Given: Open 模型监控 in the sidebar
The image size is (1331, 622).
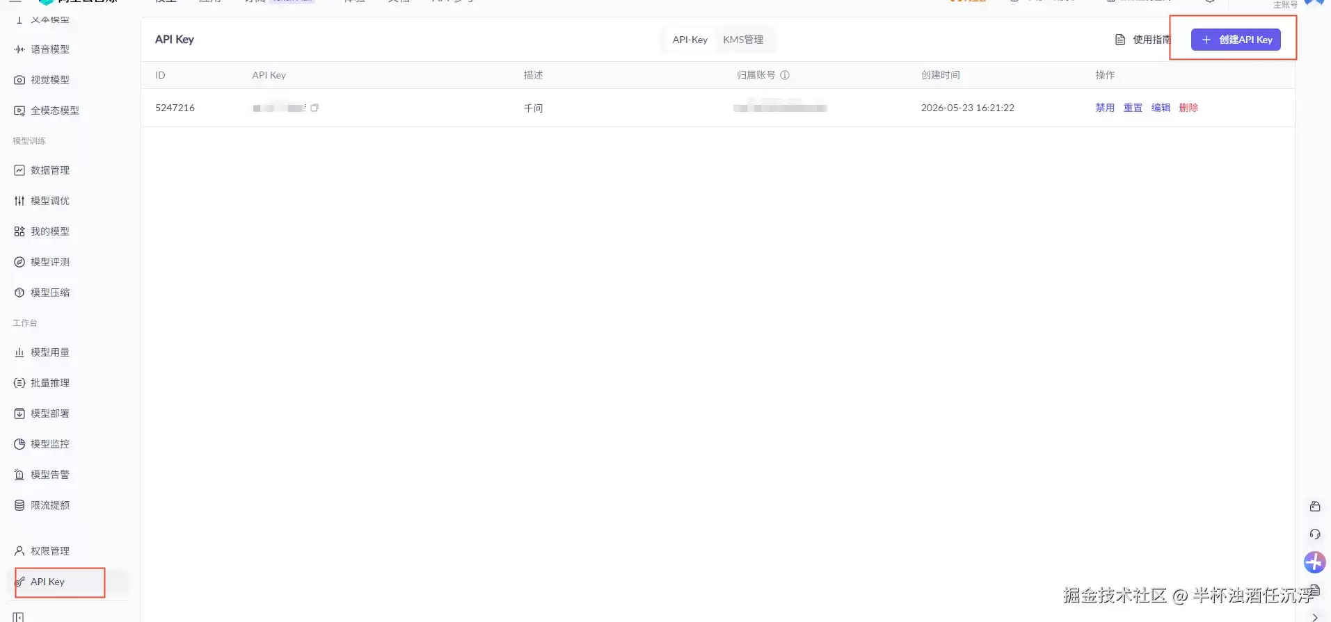Looking at the screenshot, I should click(42, 444).
